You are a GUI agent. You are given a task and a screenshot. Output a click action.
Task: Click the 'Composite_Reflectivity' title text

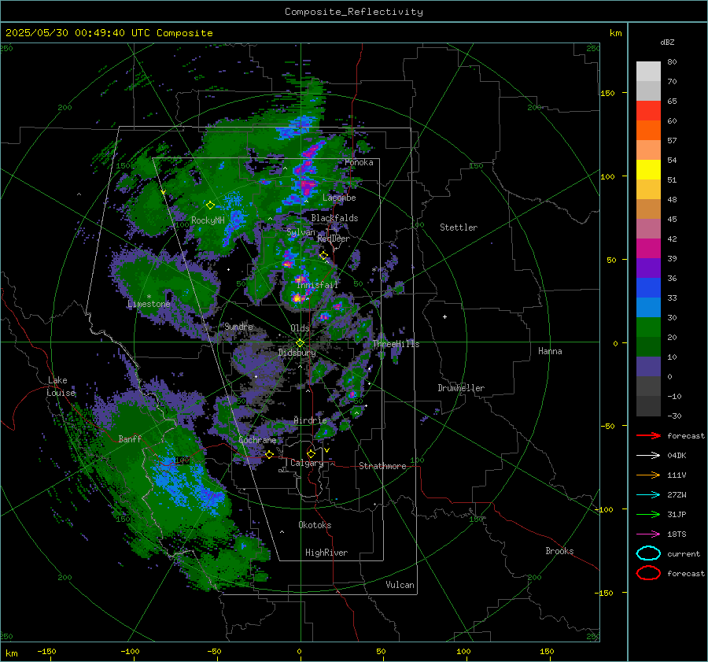(353, 12)
